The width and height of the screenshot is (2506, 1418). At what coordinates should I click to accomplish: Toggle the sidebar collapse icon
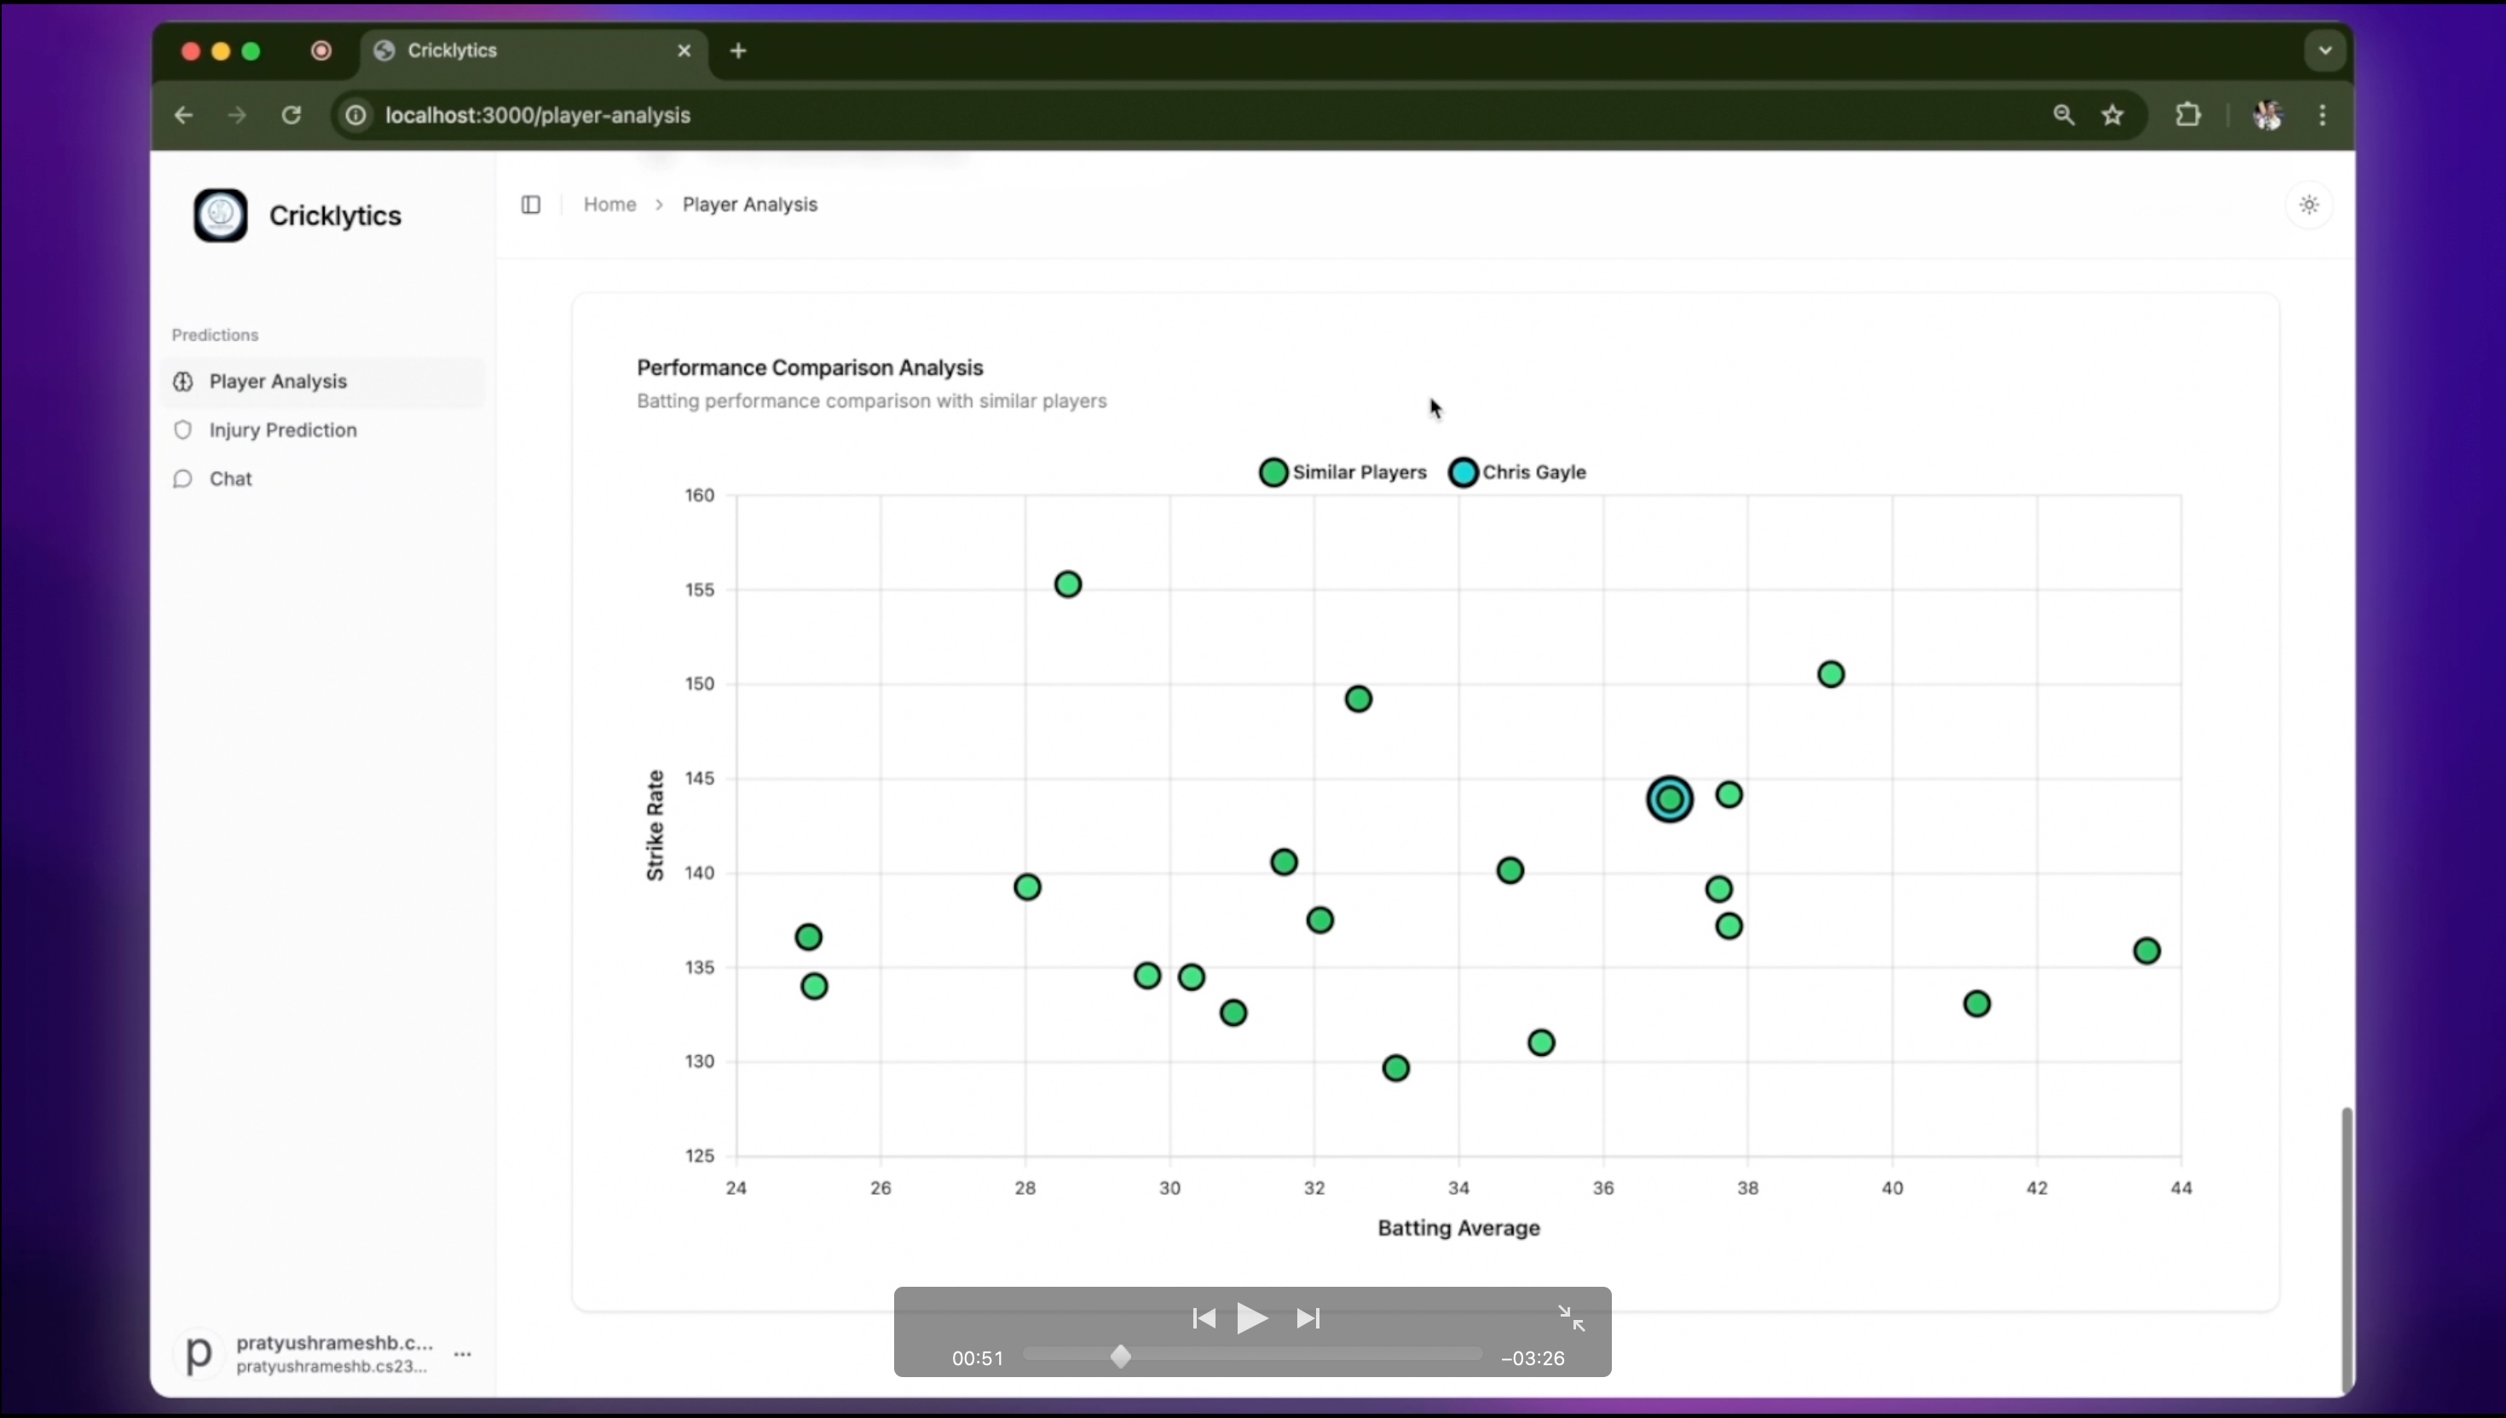(531, 205)
